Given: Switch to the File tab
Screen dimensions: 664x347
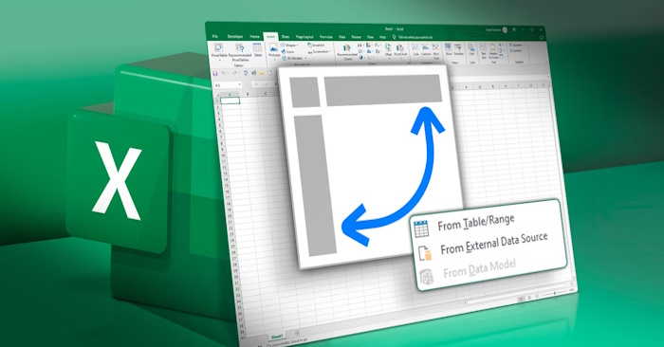Looking at the screenshot, I should (x=215, y=36).
